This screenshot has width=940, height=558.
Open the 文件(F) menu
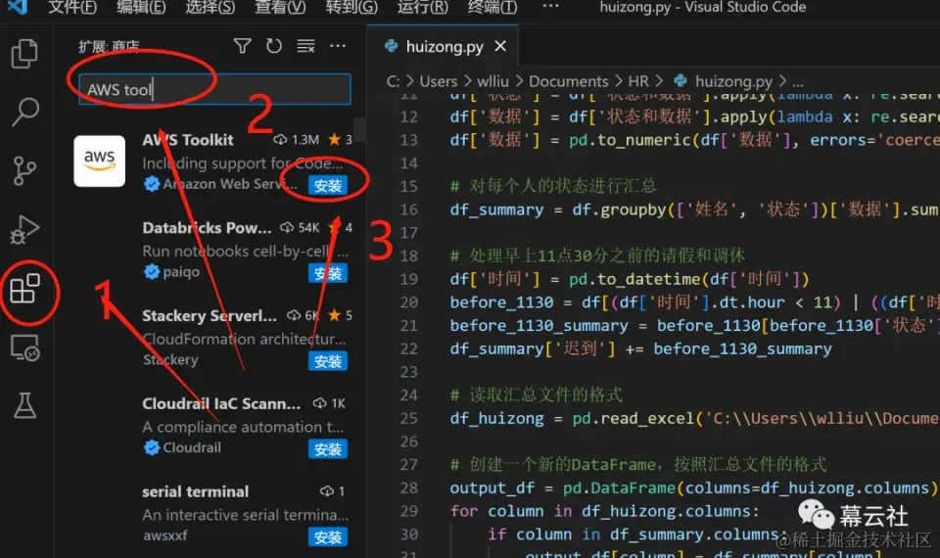pos(71,7)
